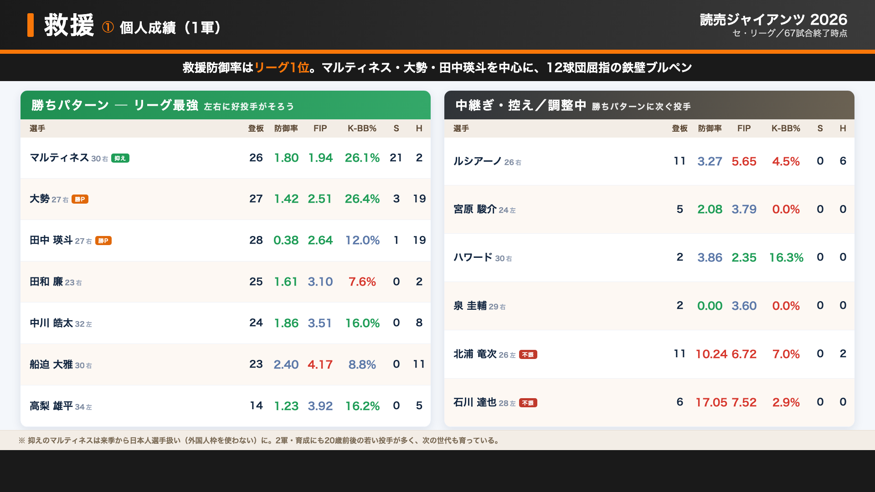This screenshot has width=875, height=492.
Task: Click 防御率 column header in left table
Action: click(x=286, y=128)
